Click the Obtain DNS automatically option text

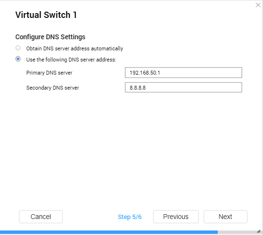75,48
